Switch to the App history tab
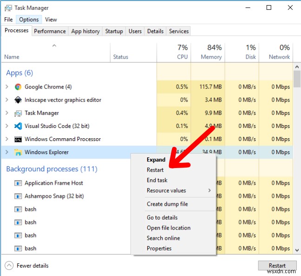This screenshot has height=276, width=301. click(85, 31)
